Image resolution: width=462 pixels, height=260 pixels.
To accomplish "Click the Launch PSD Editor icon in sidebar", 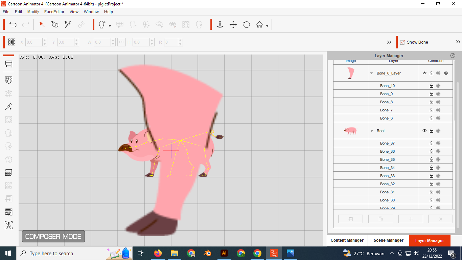I will pos(9,212).
